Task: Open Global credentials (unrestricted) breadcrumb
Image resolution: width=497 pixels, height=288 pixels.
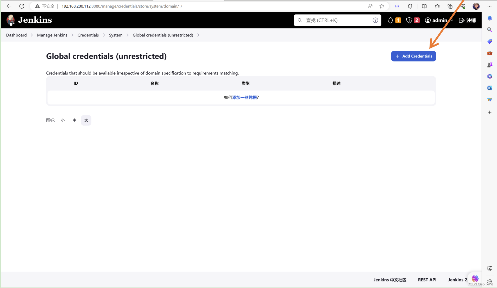Action: click(163, 35)
